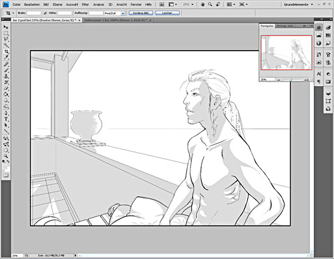This screenshot has width=334, height=259.
Task: Open the View Extras dropdown
Action: pyautogui.click(x=172, y=5)
